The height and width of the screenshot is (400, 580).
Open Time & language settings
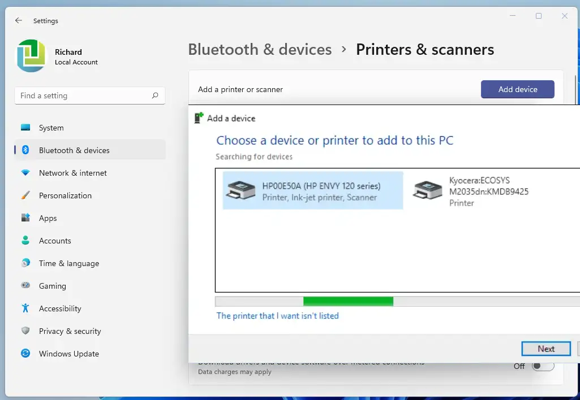90,263
